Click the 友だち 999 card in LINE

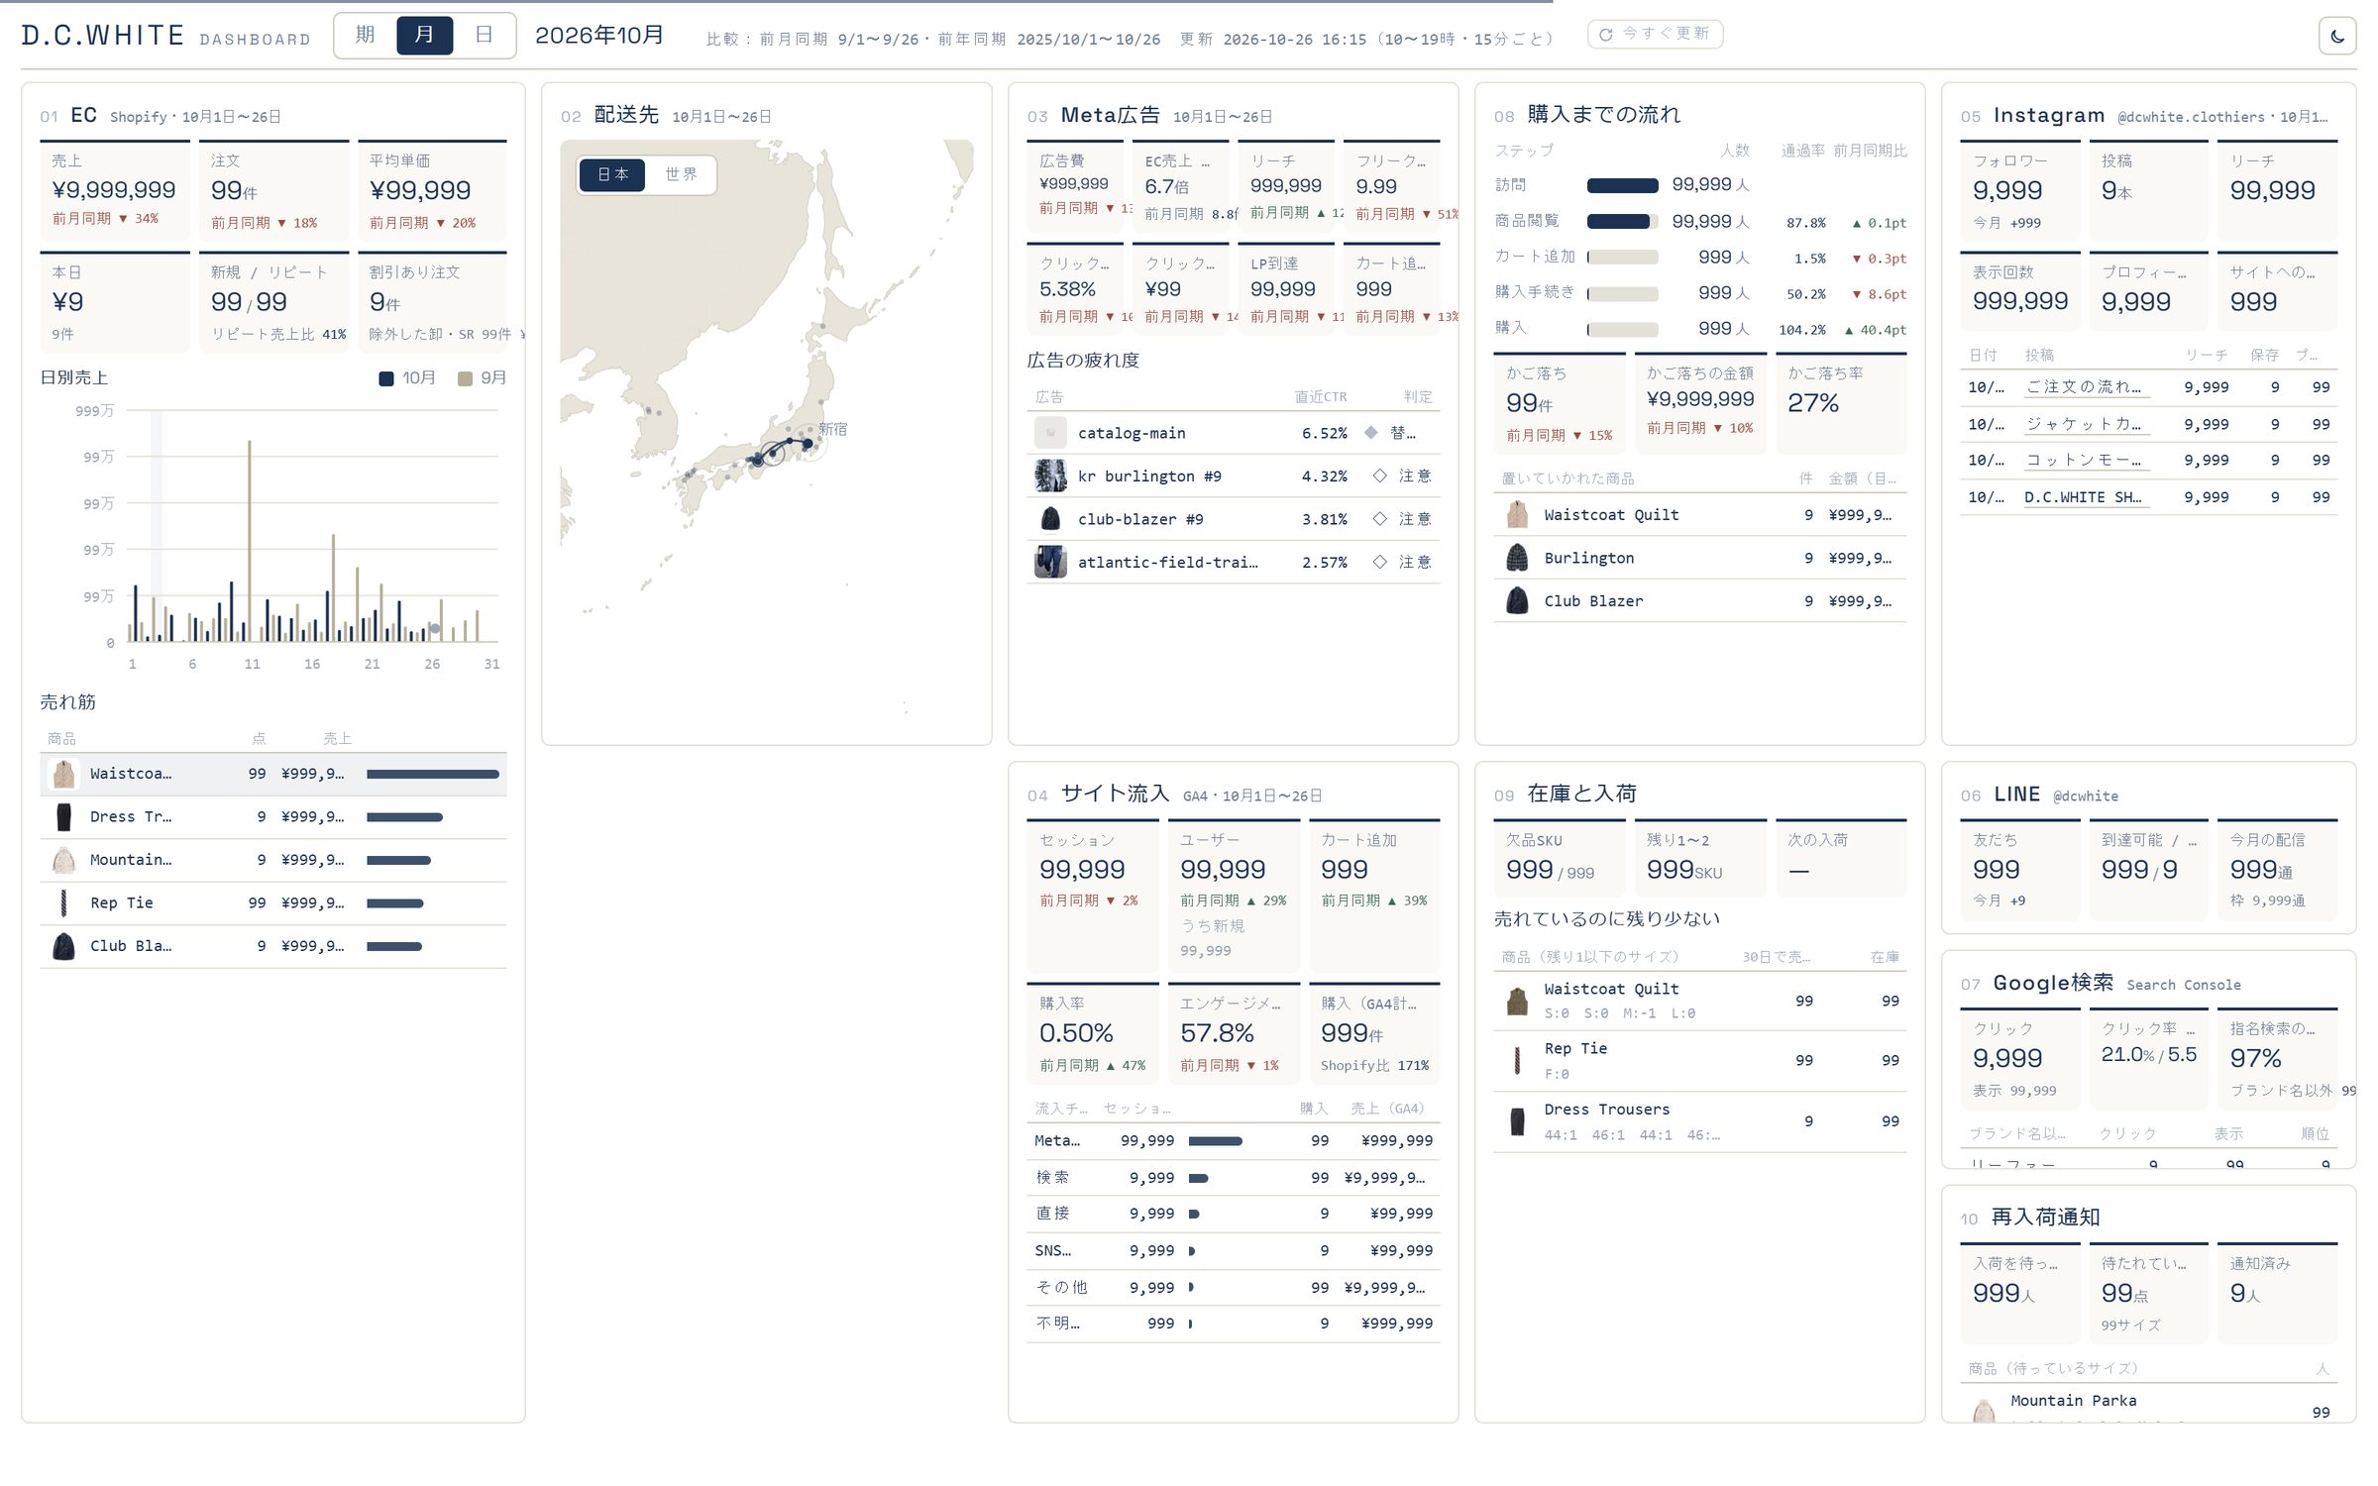[x=2019, y=870]
